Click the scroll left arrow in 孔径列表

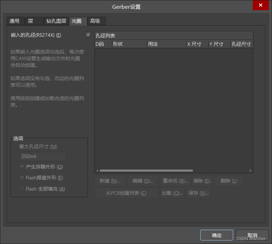coord(97,171)
